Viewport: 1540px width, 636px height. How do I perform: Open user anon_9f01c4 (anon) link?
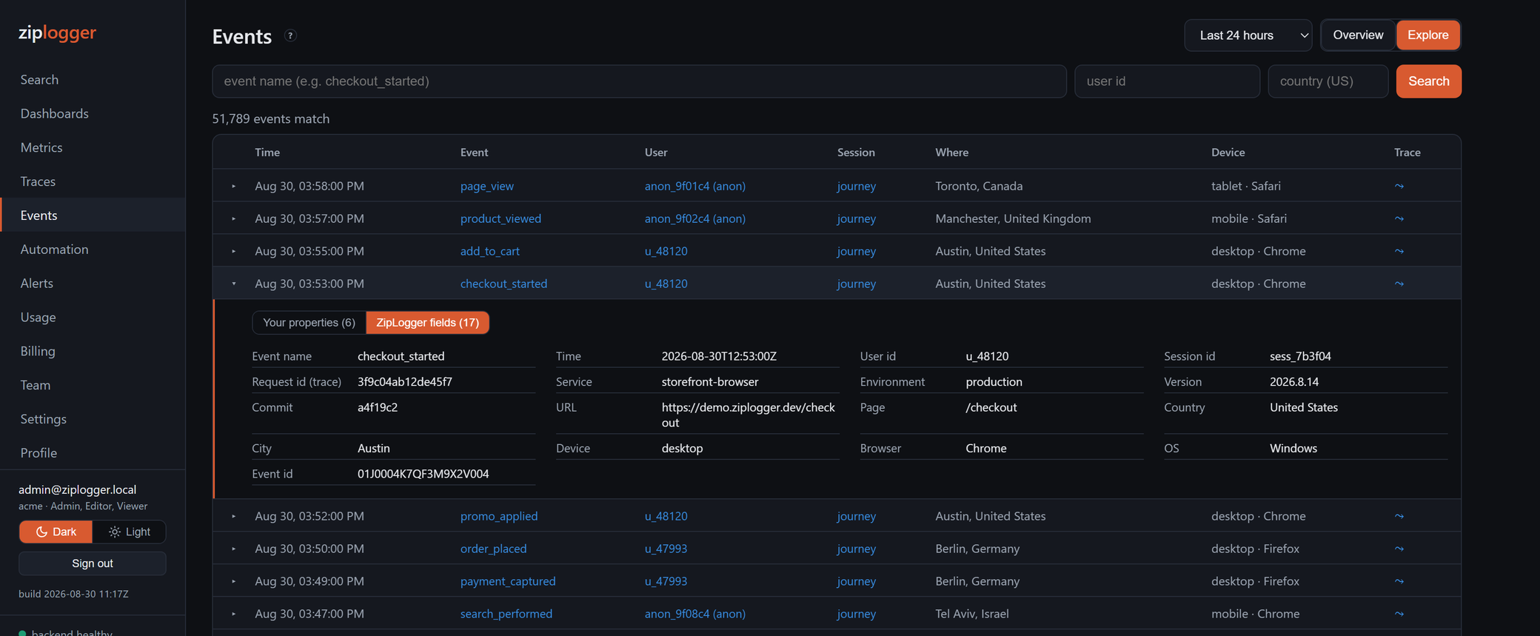pos(694,186)
